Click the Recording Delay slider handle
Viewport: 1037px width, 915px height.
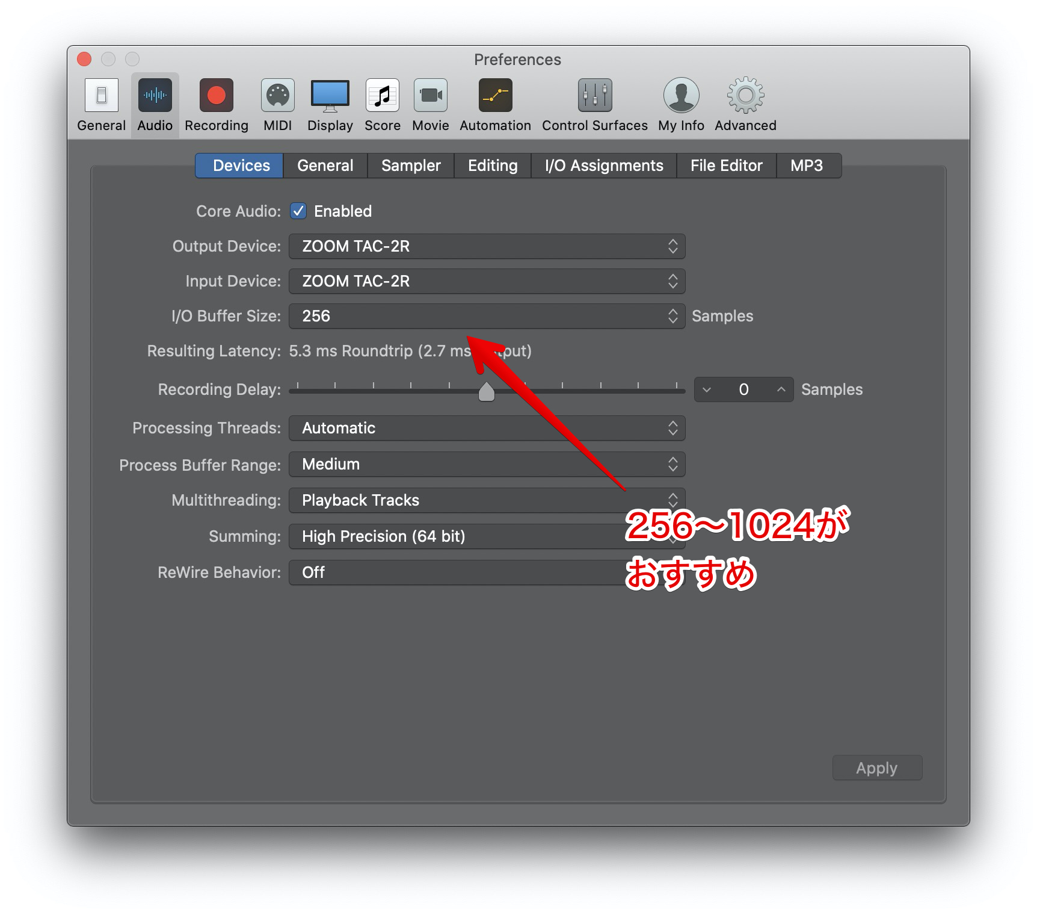(486, 392)
